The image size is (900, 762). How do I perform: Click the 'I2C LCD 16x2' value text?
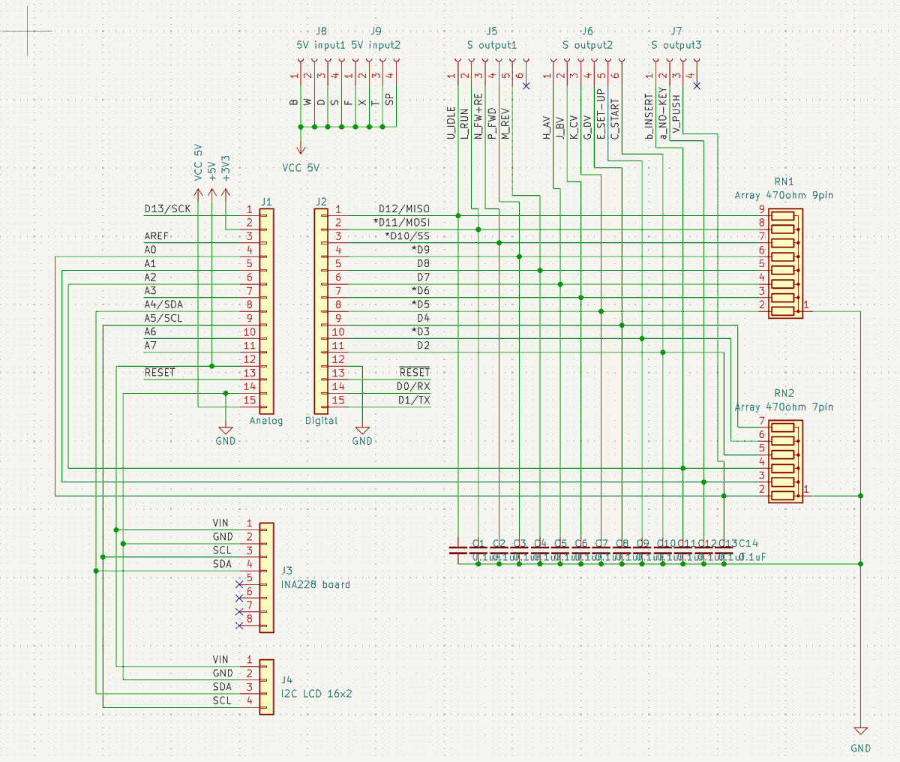[316, 694]
